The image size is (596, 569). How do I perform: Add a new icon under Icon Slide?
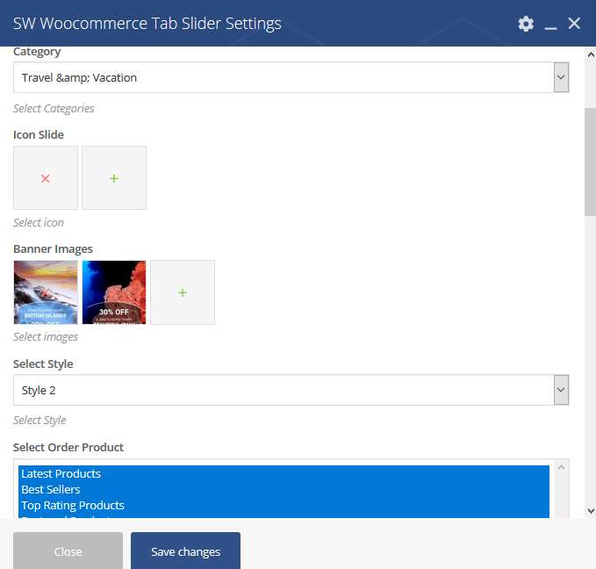point(114,178)
